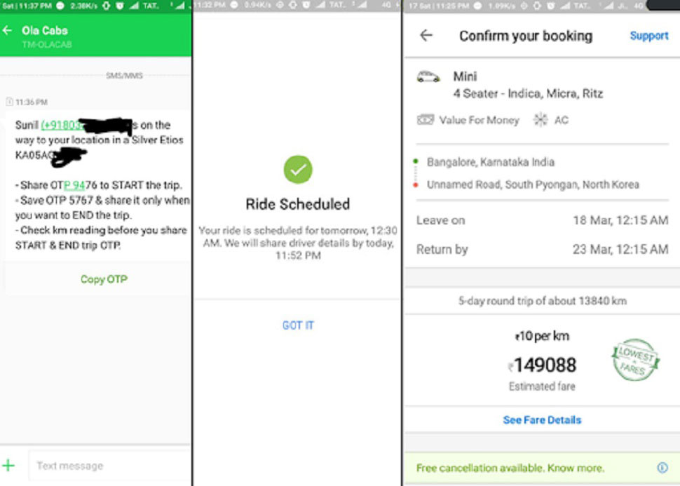
Task: Tap the green pickup location dot
Action: point(416,163)
